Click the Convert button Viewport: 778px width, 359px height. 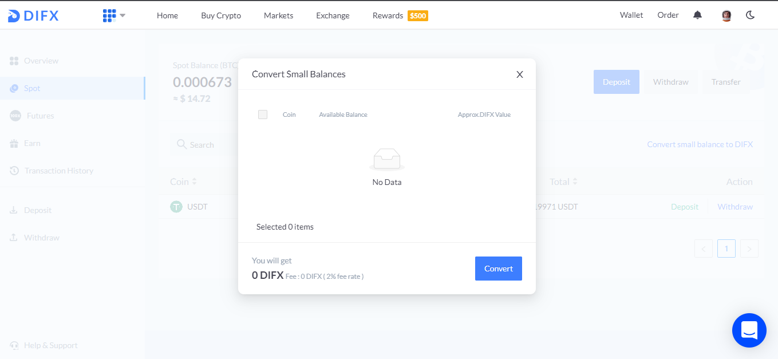(499, 269)
